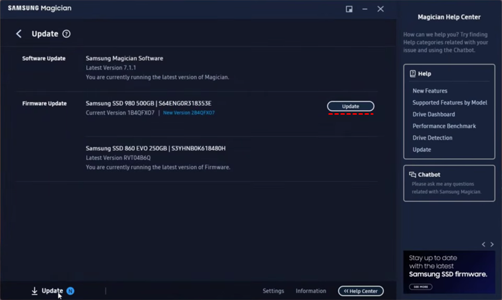Open New Features help topic
Image resolution: width=502 pixels, height=300 pixels.
click(x=430, y=91)
